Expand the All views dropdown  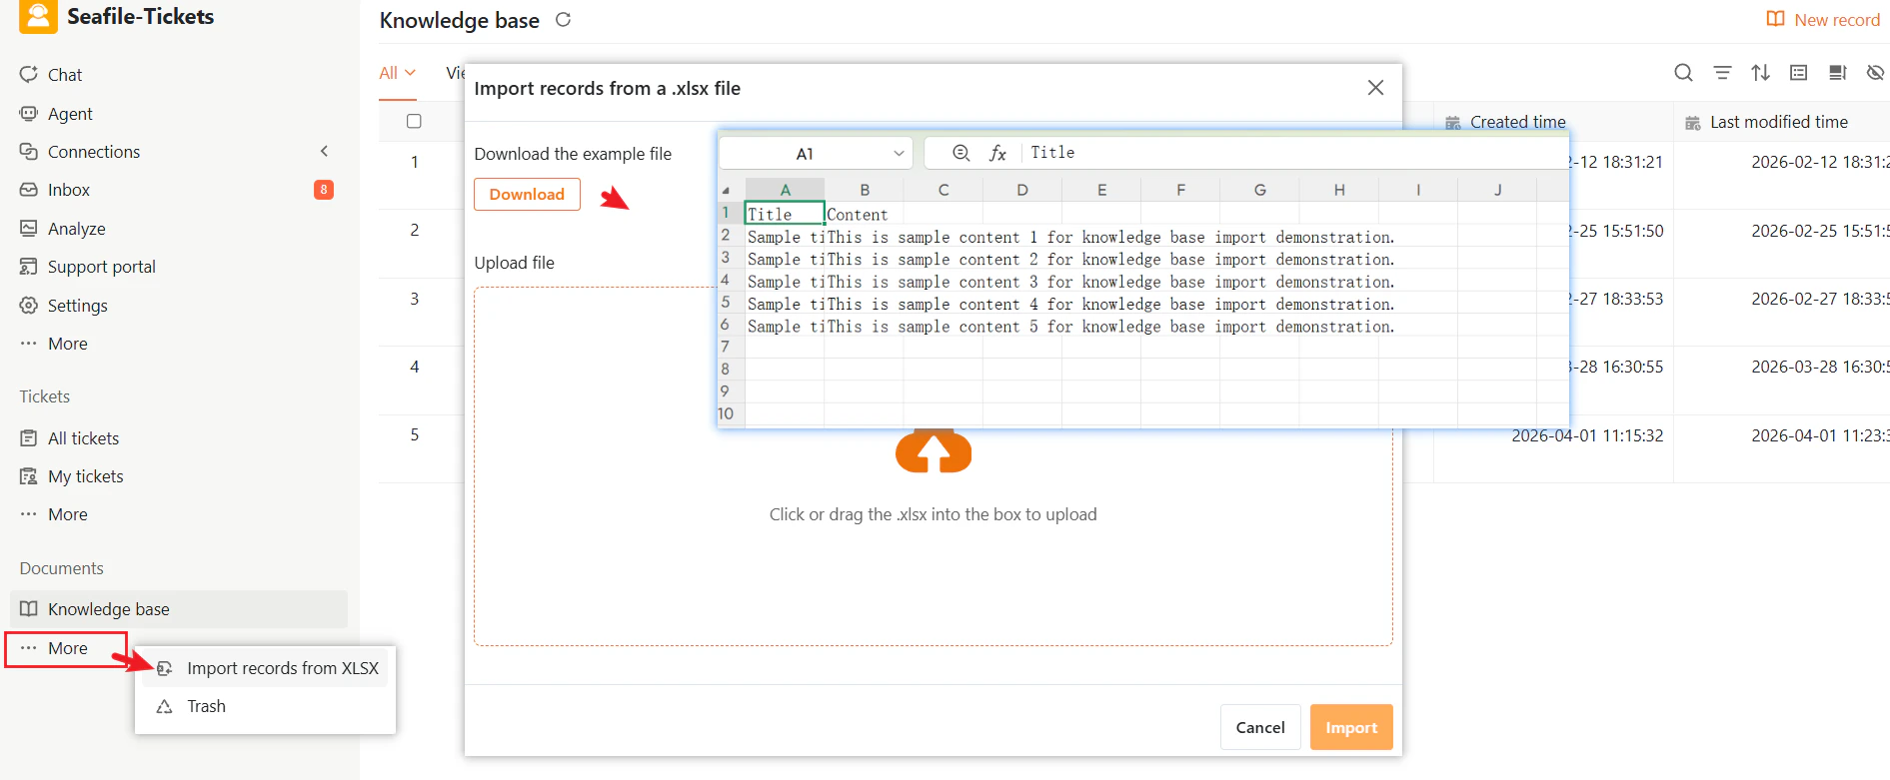click(x=398, y=73)
